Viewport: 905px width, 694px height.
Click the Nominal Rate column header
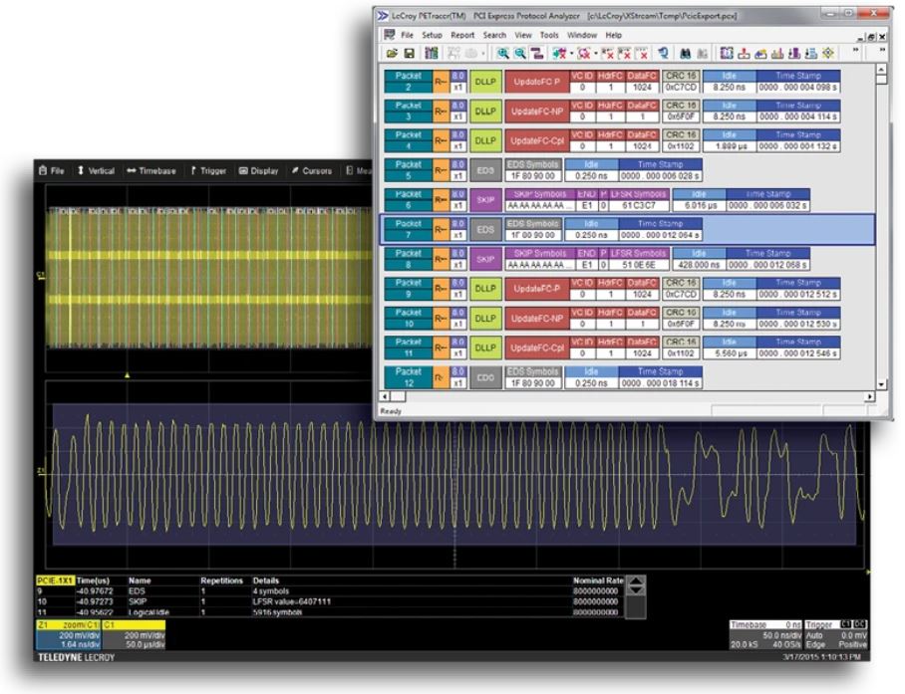[598, 580]
